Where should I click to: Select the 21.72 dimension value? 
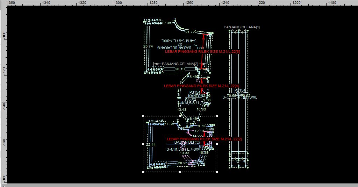point(190,32)
